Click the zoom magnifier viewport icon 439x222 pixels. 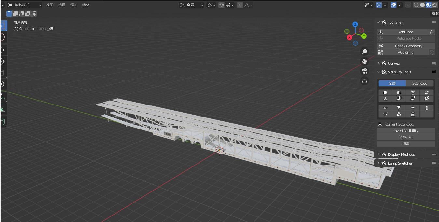[364, 52]
